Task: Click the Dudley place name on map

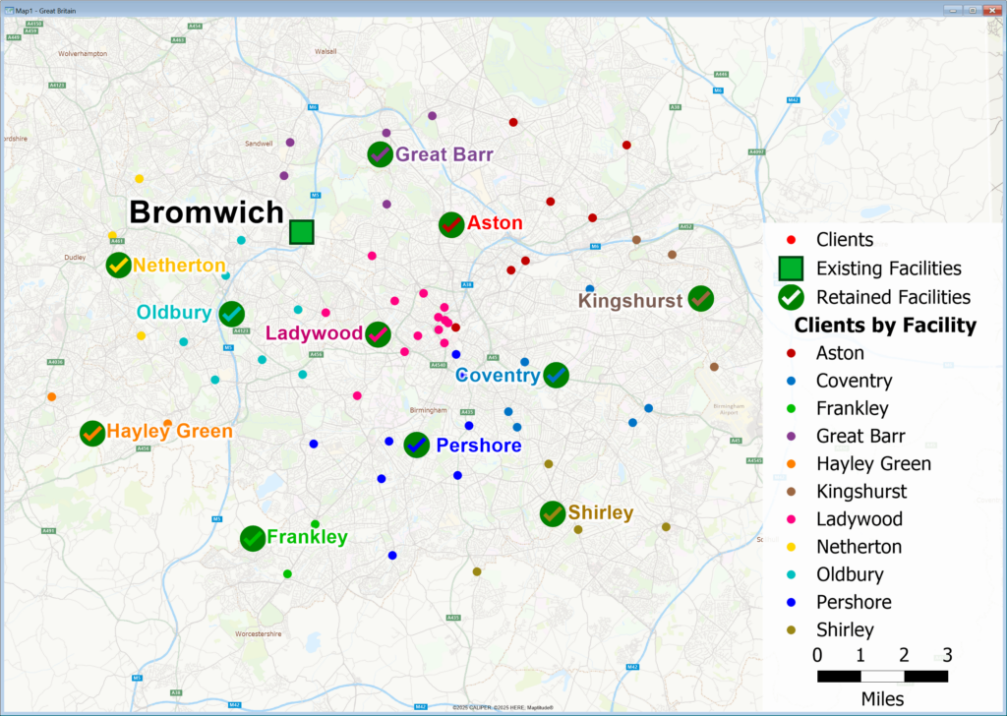Action: coord(75,258)
